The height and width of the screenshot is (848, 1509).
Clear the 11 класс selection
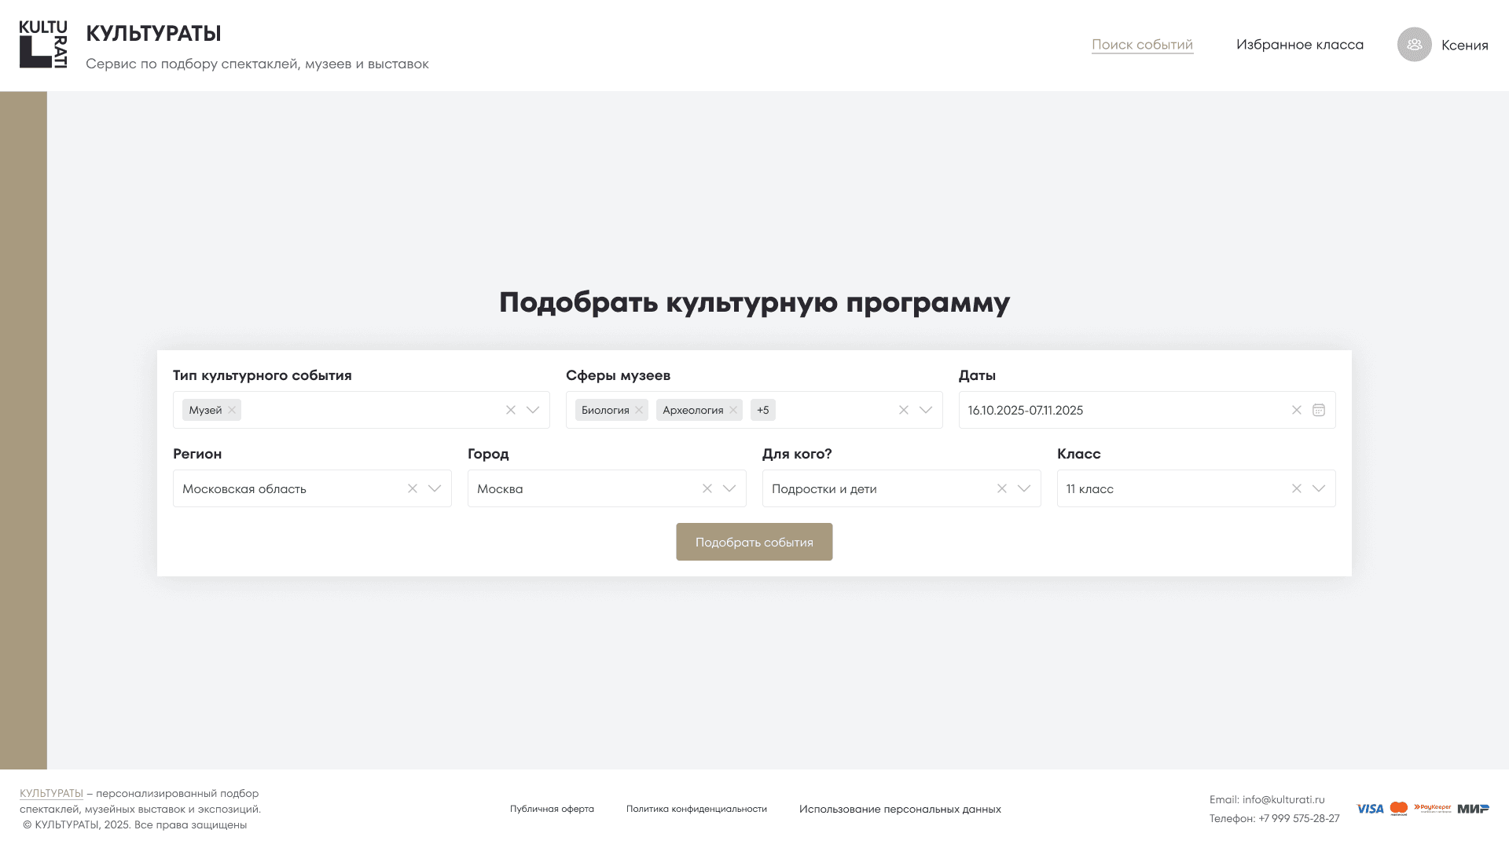[1297, 488]
